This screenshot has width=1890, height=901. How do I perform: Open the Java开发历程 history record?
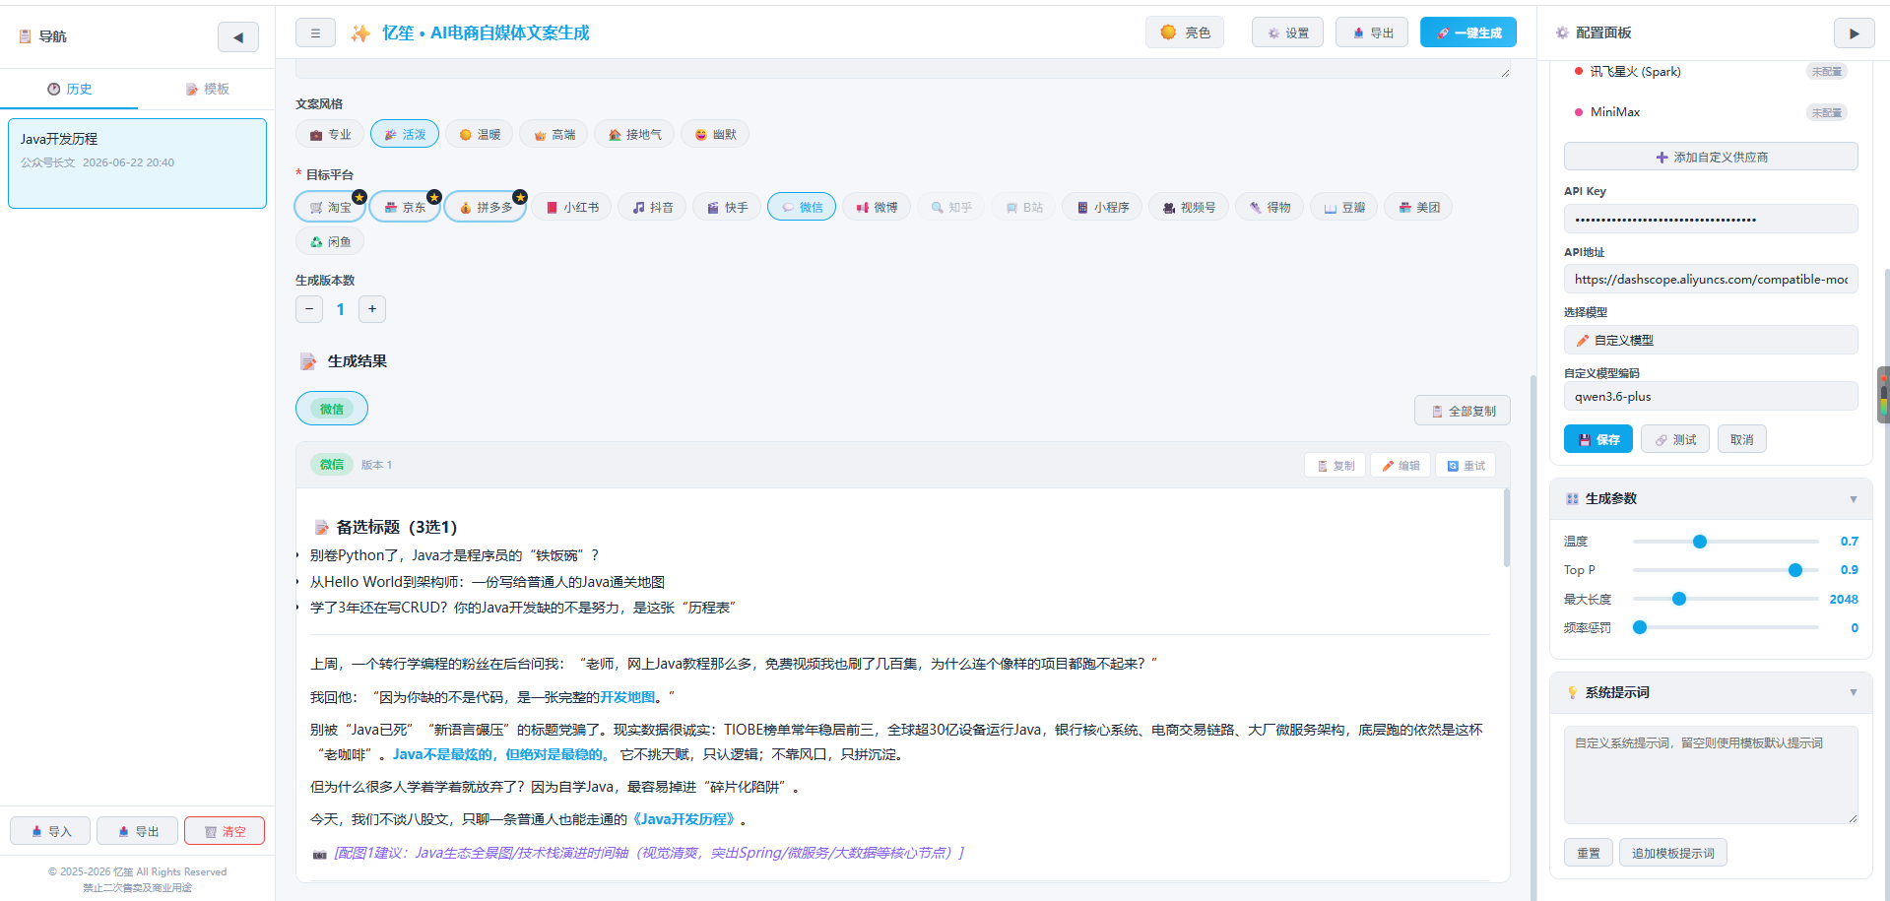[x=137, y=163]
